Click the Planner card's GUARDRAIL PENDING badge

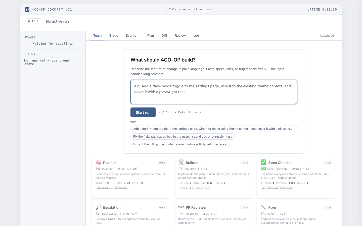pyautogui.click(x=112, y=189)
